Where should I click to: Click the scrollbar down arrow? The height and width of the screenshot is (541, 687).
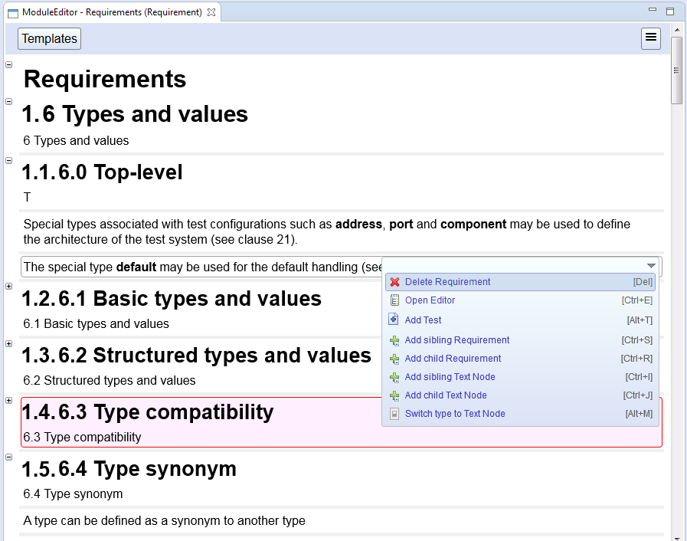(x=677, y=537)
